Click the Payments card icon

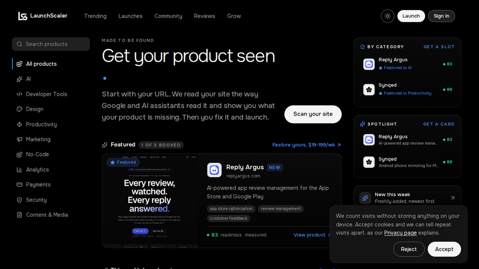pyautogui.click(x=19, y=184)
